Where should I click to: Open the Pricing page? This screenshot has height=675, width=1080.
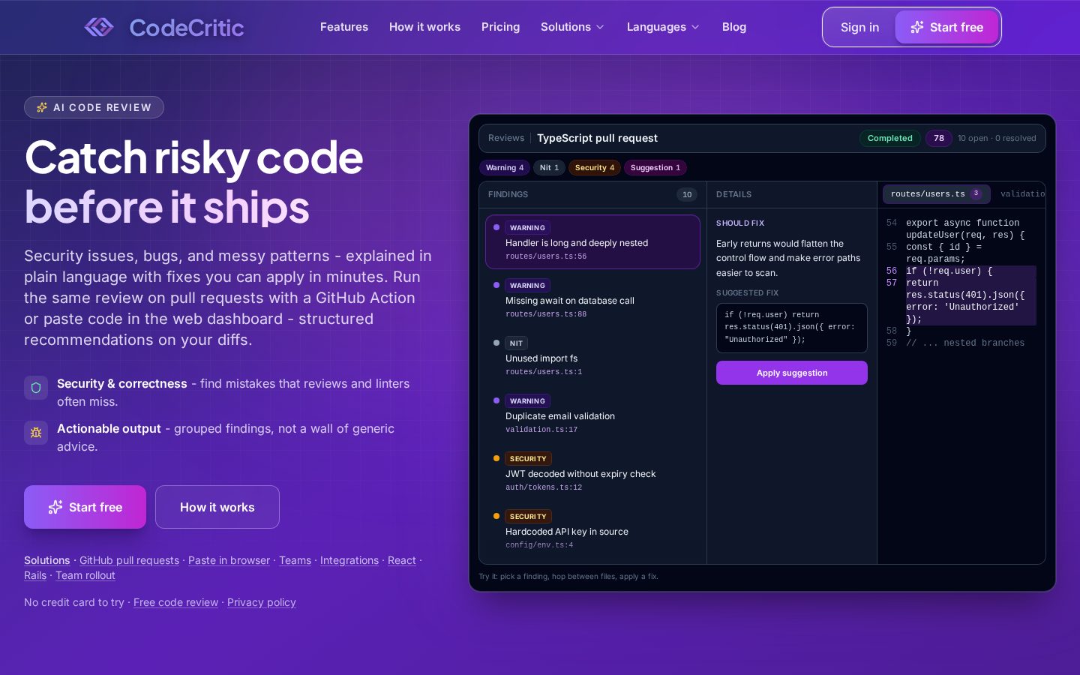coord(500,27)
